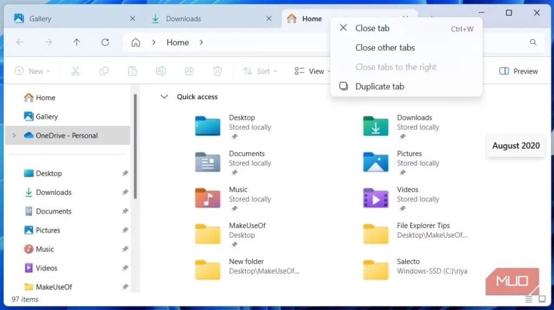This screenshot has width=554, height=310.
Task: Open the Videos folder in Quick access
Action: pyautogui.click(x=375, y=199)
